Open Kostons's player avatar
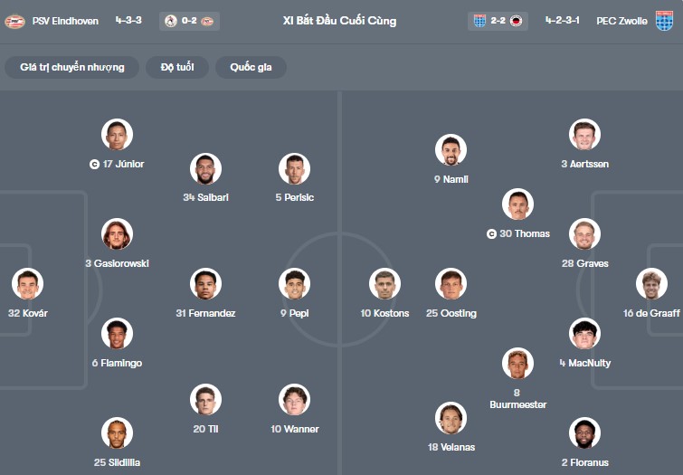The height and width of the screenshot is (475, 683). [384, 284]
